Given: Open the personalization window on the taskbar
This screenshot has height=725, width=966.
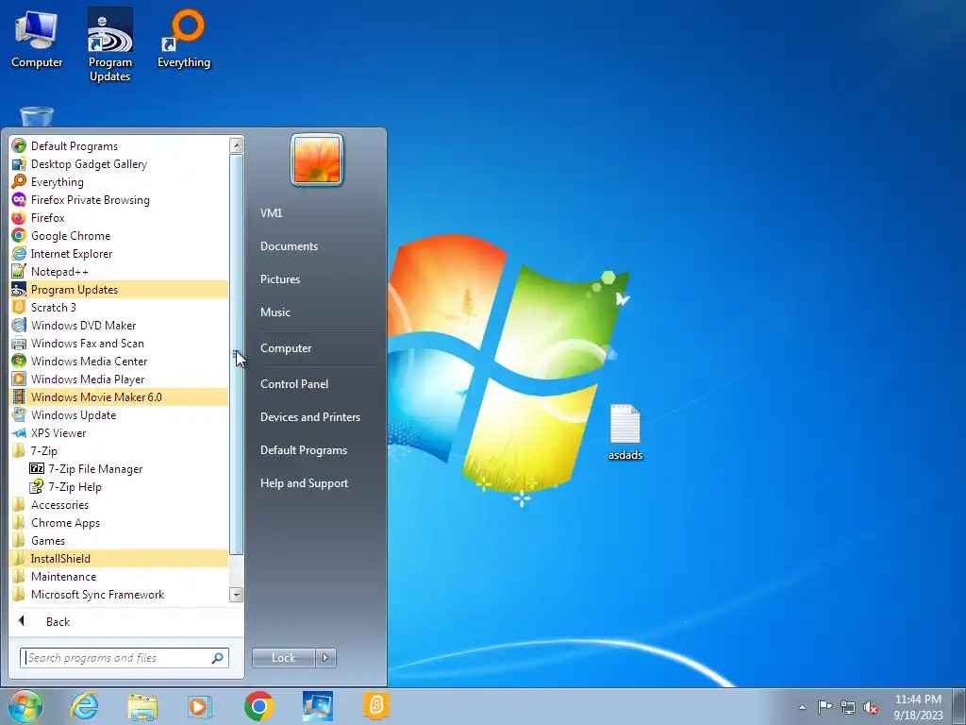Looking at the screenshot, I should 318,706.
